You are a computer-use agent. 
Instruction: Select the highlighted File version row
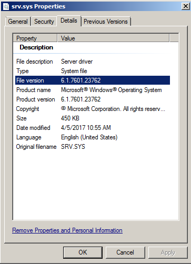(x=93, y=80)
